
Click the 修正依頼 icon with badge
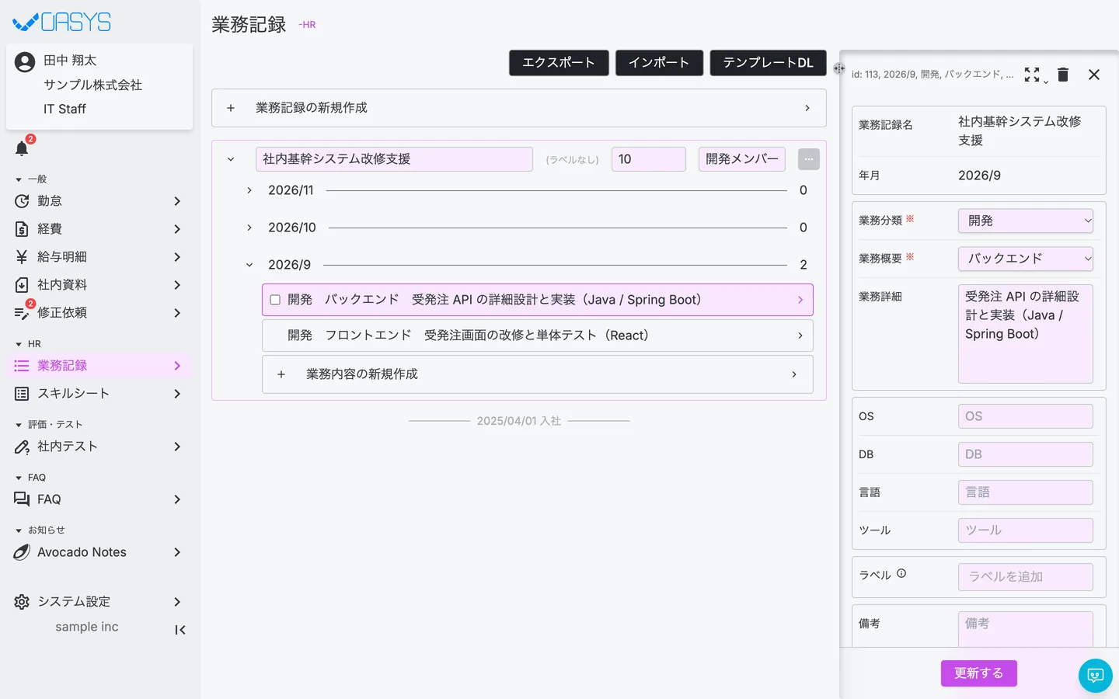pos(22,312)
